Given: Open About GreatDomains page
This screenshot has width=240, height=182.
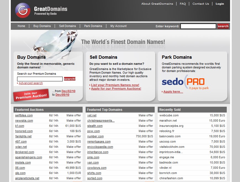Looking at the screenshot, I should (157, 4).
